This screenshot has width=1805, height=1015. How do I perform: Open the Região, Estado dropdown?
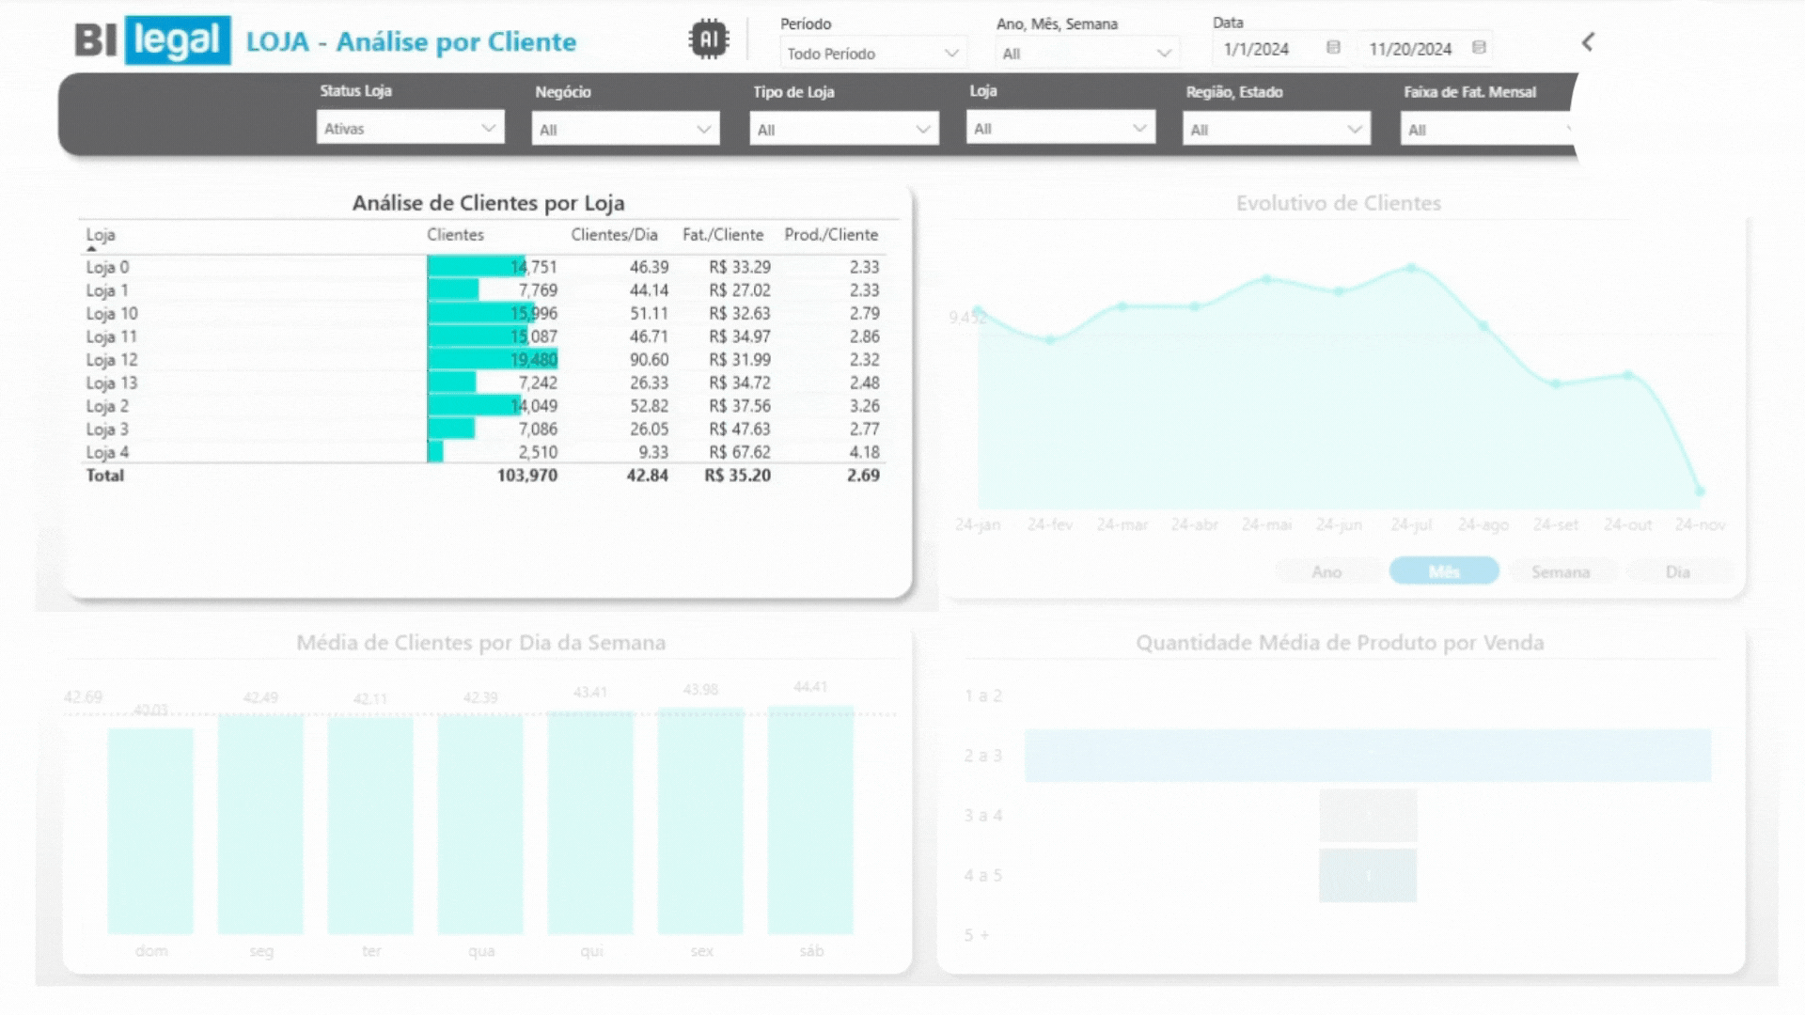[1276, 130]
